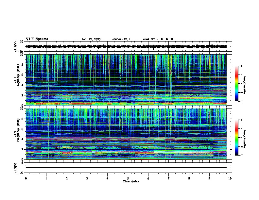Click the "-4" tick on ch.2 color bar
This screenshot has height=200, width=259.
pos(241,129)
